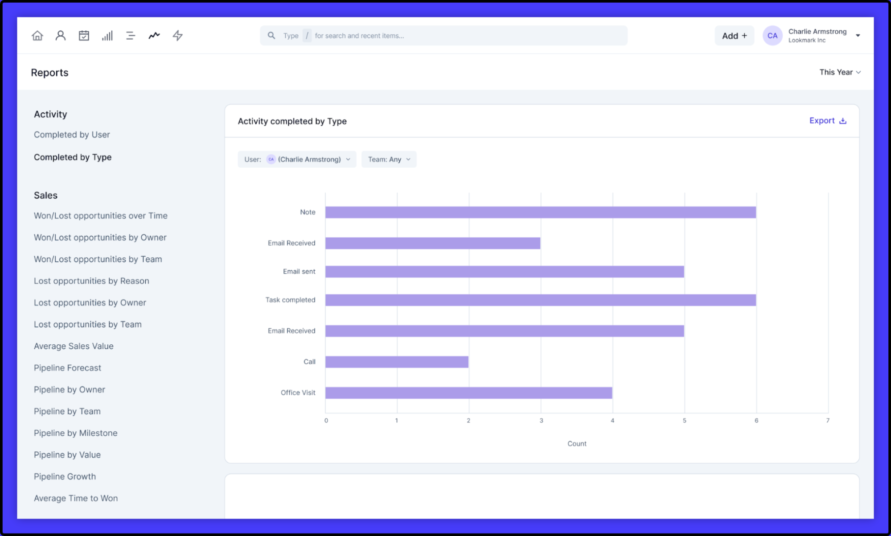
Task: Click the Charlie Armstrong name in header
Action: tap(817, 32)
